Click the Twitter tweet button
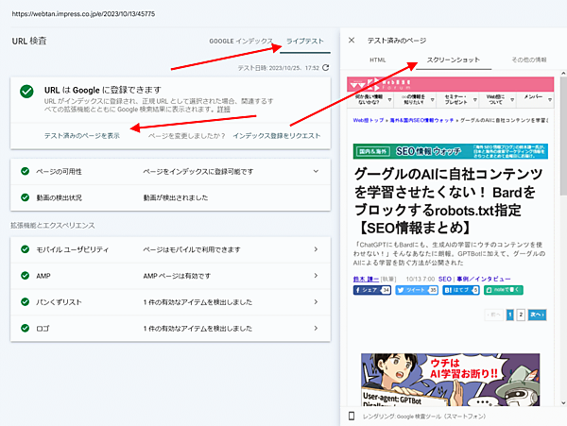Image resolution: width=567 pixels, height=426 pixels. [417, 290]
